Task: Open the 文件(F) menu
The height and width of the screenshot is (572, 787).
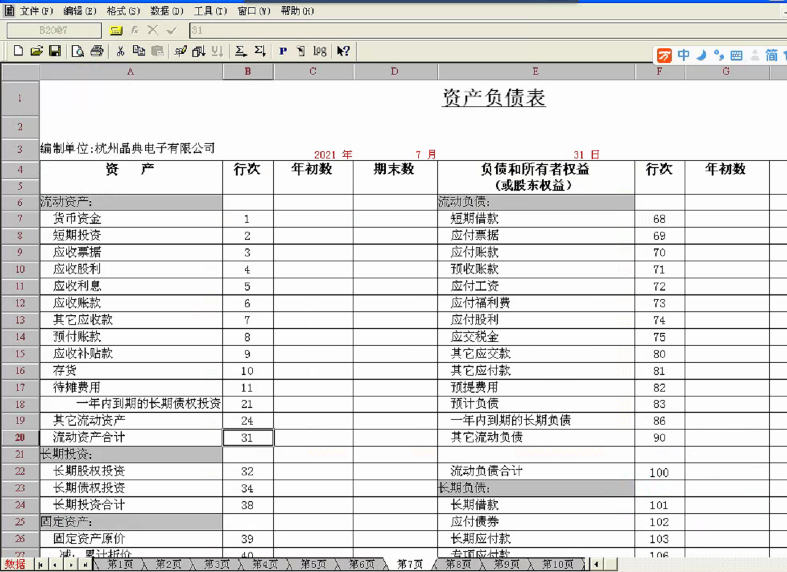Action: click(x=36, y=12)
